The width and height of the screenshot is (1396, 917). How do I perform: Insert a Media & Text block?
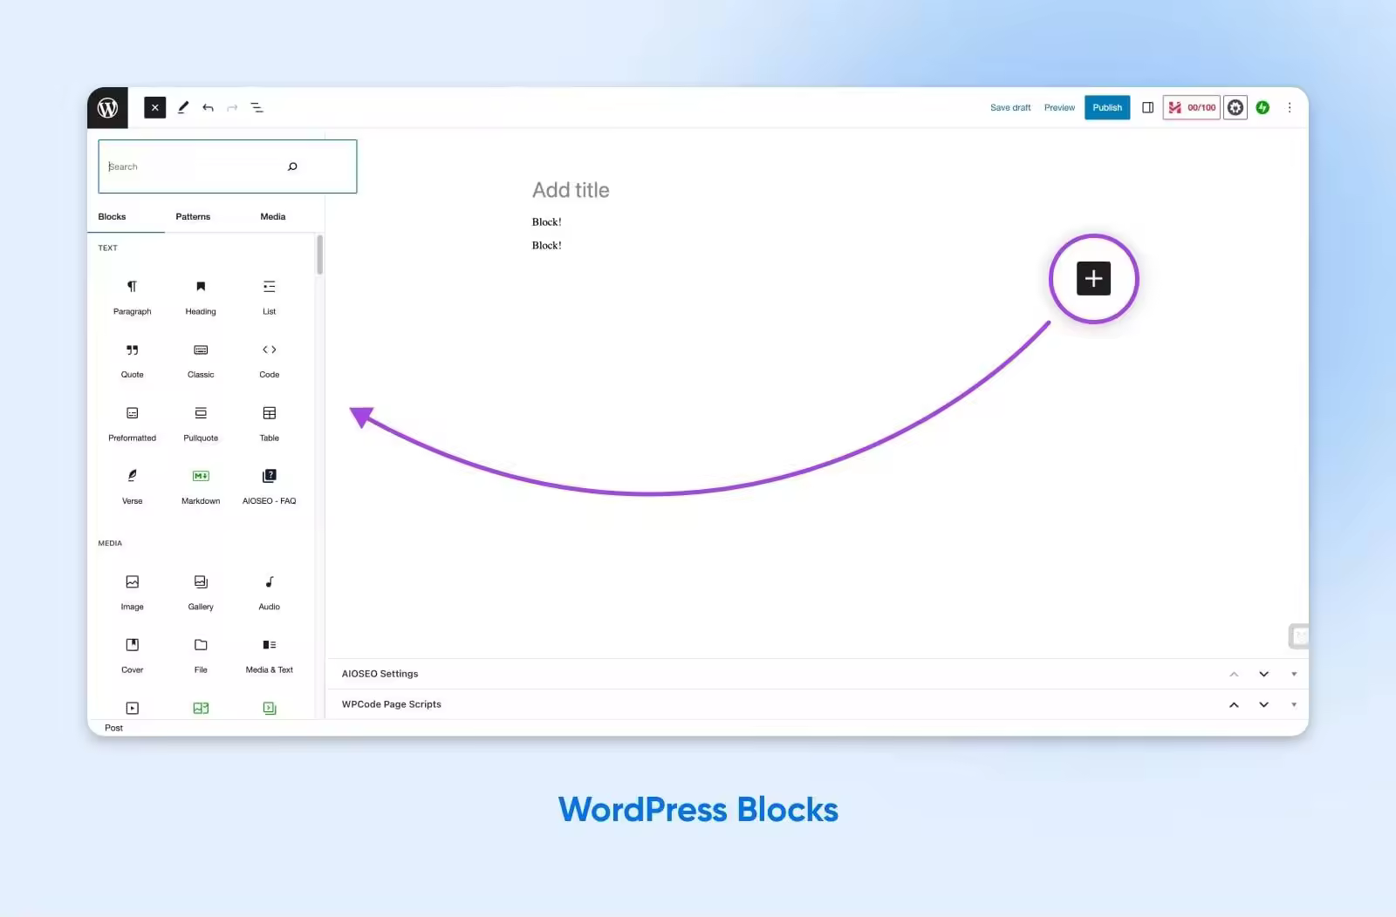pyautogui.click(x=270, y=655)
